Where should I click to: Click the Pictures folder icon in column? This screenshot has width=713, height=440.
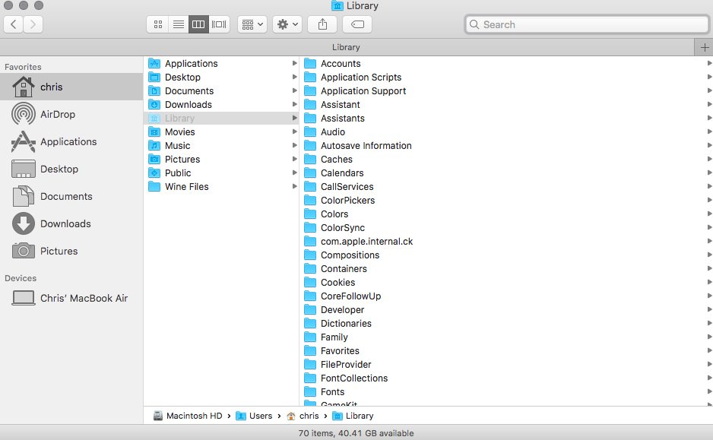(154, 159)
